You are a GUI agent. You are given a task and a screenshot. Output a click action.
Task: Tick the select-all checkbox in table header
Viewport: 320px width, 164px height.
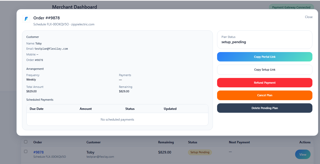[x=26, y=142]
